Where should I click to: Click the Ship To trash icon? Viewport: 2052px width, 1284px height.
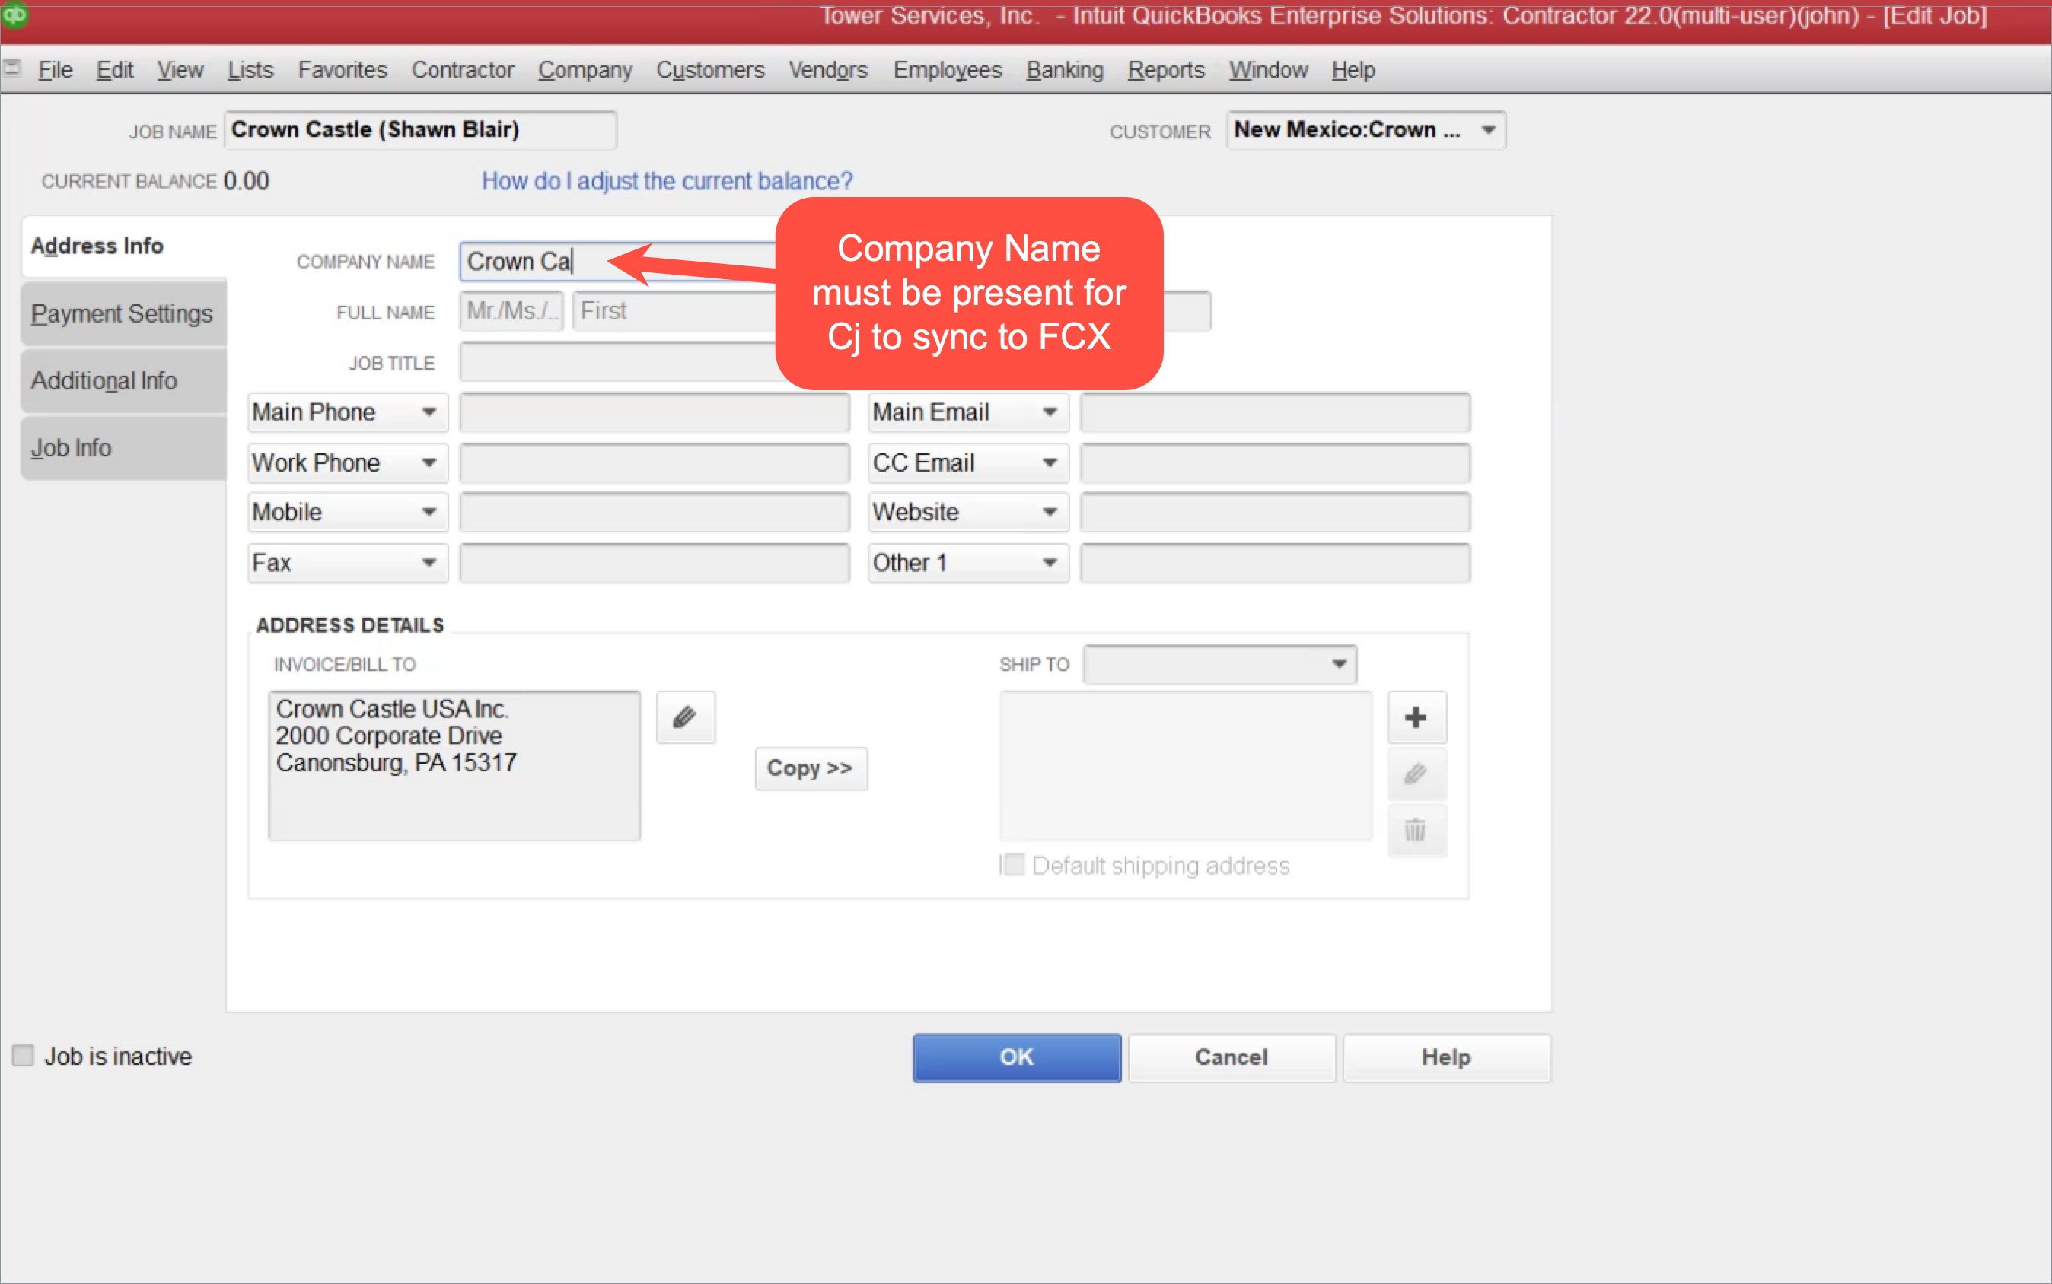click(1416, 830)
